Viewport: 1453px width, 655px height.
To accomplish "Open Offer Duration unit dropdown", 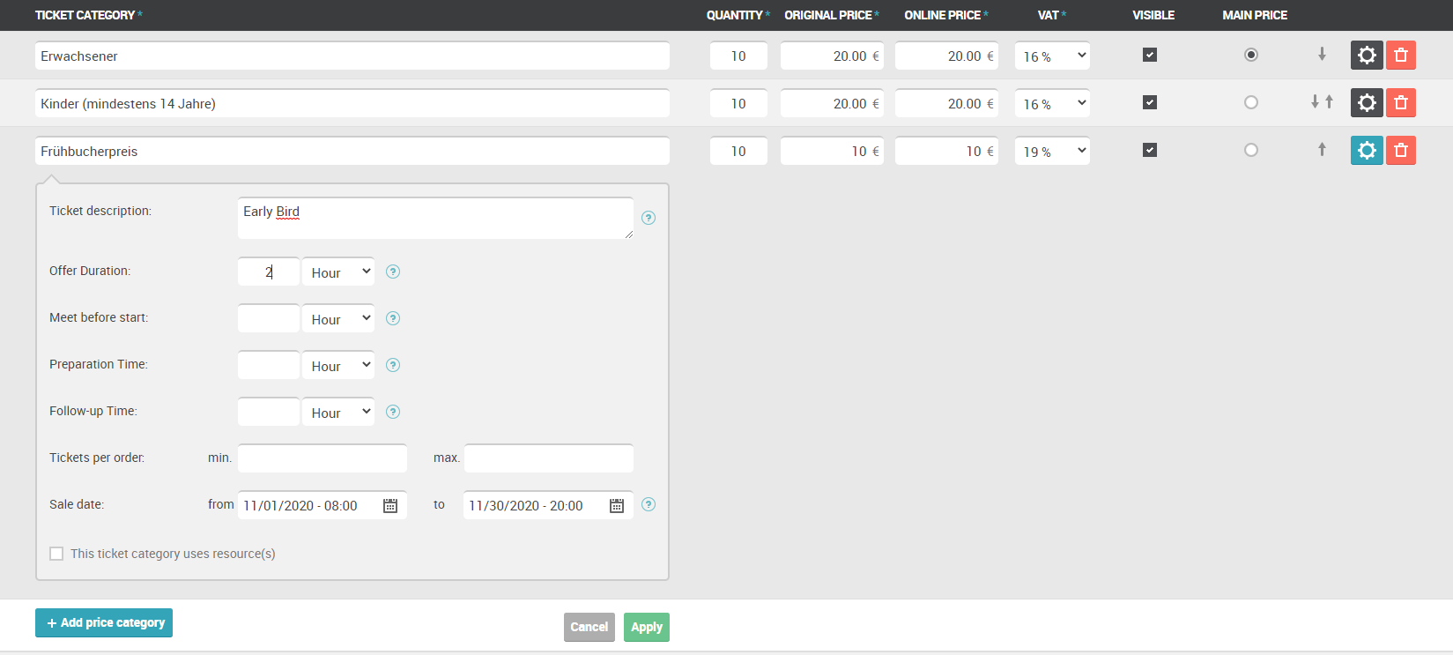I will [338, 272].
